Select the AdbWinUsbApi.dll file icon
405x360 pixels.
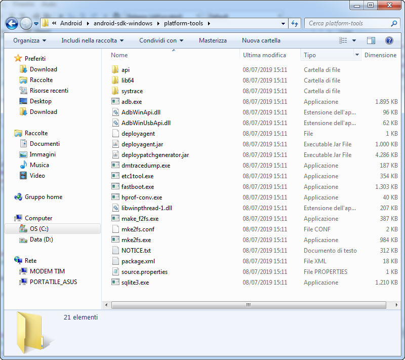(115, 123)
